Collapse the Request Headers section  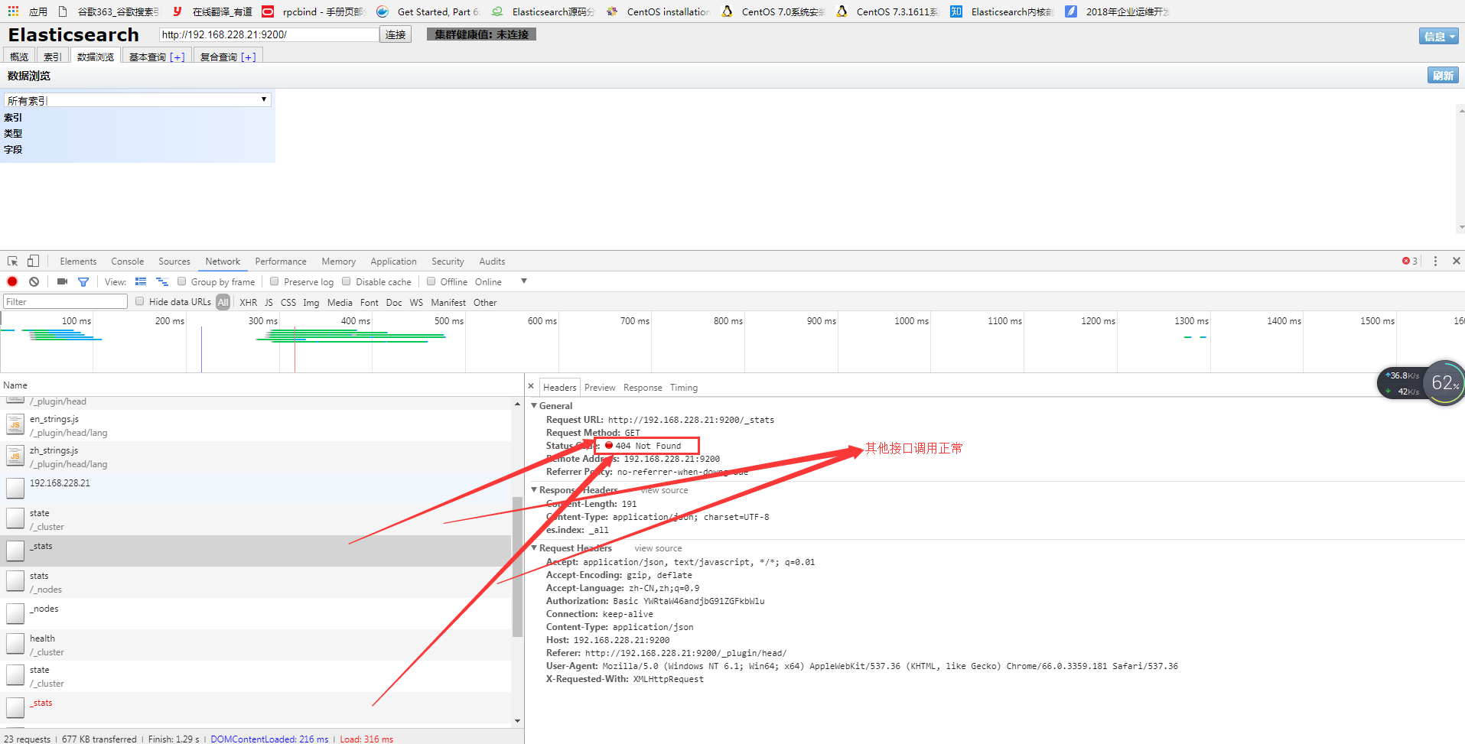tap(534, 547)
